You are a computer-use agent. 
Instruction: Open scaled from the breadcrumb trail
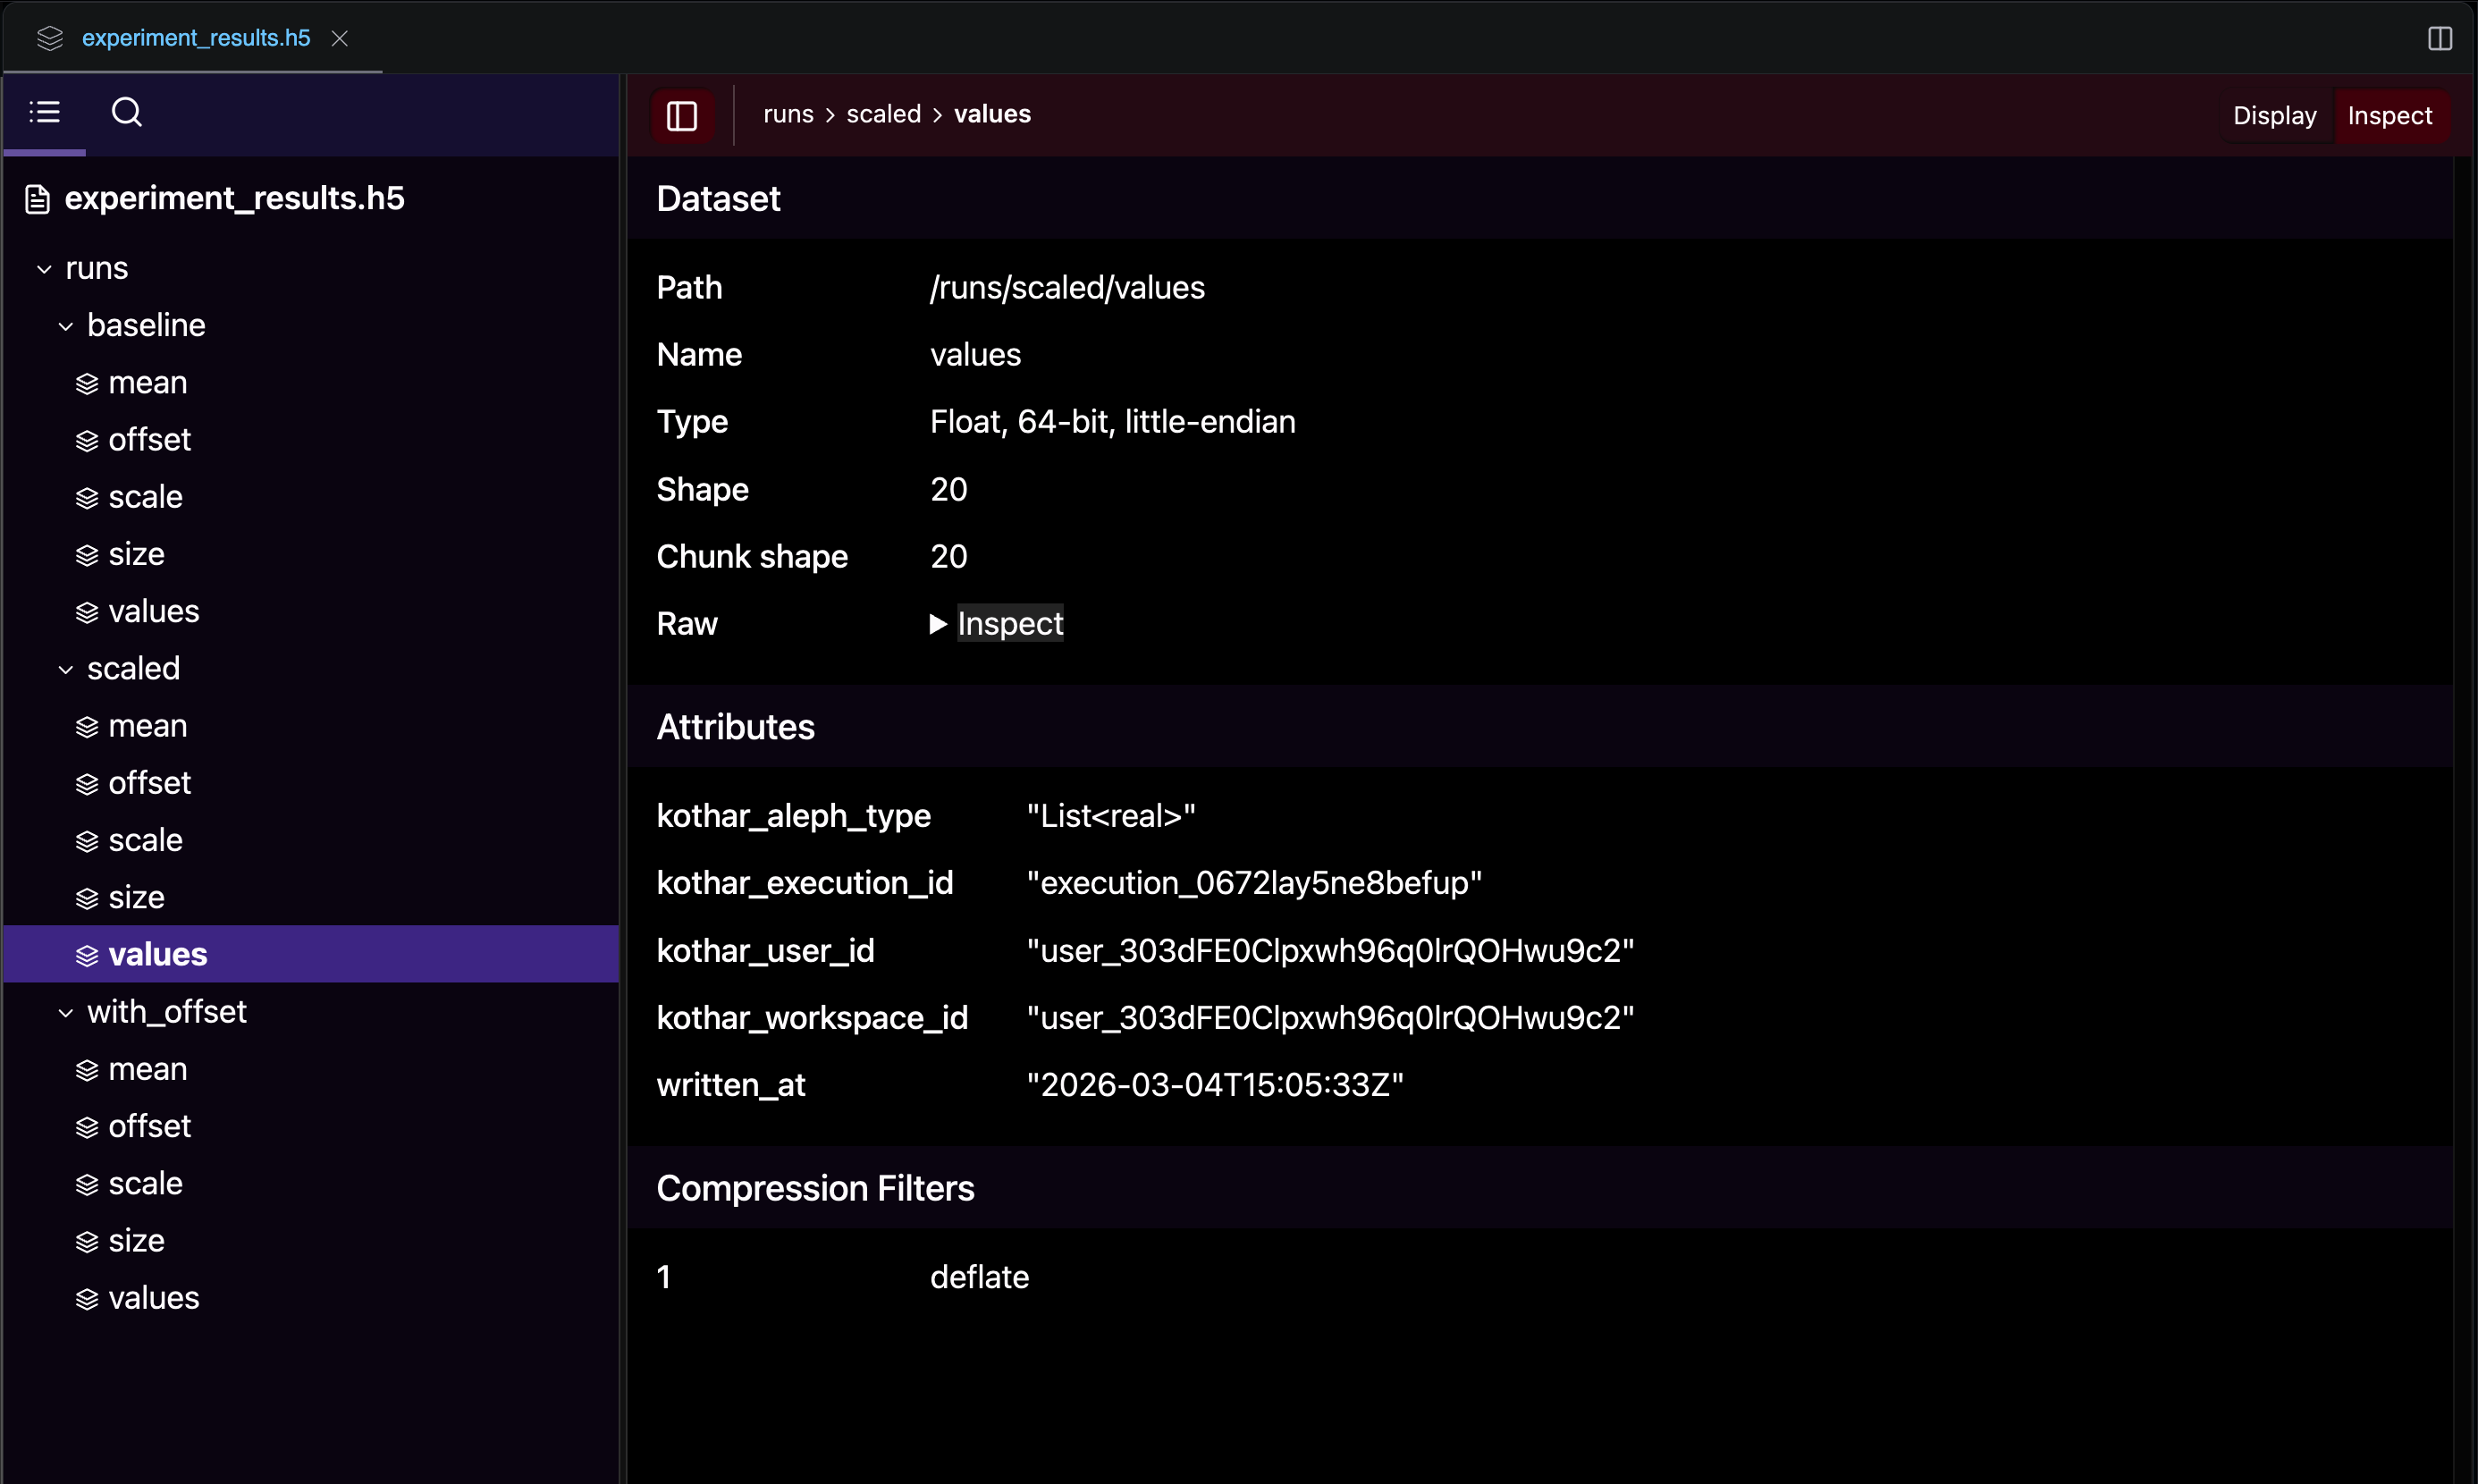tap(883, 114)
